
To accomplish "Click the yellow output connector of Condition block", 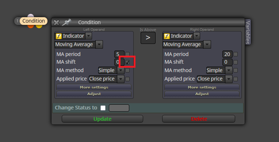I will point(39,26).
